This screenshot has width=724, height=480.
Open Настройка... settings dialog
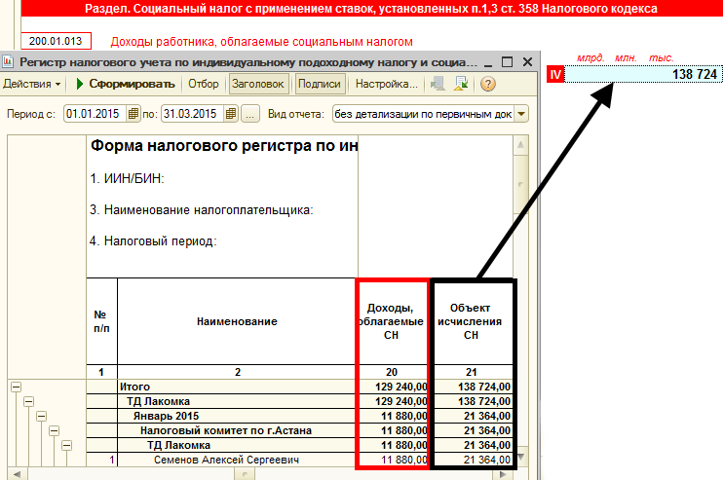386,84
